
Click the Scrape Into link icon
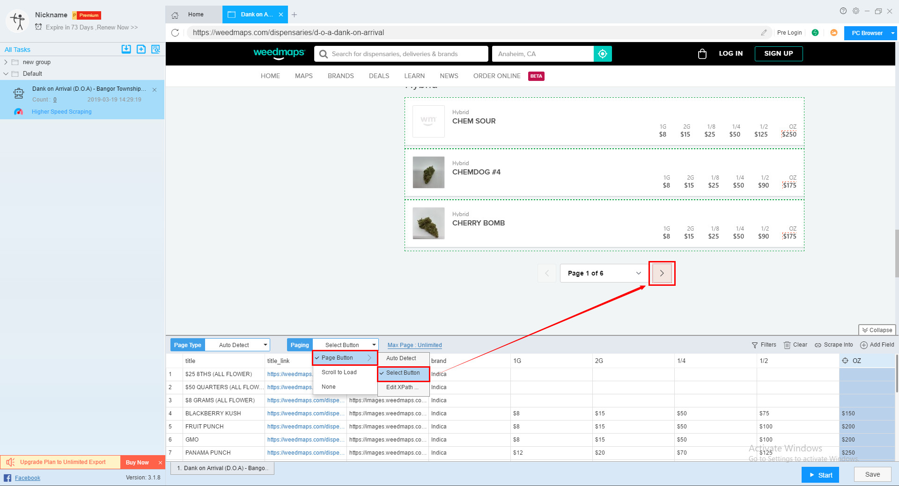818,345
